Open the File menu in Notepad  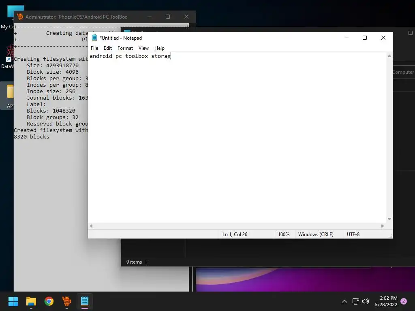tap(94, 48)
